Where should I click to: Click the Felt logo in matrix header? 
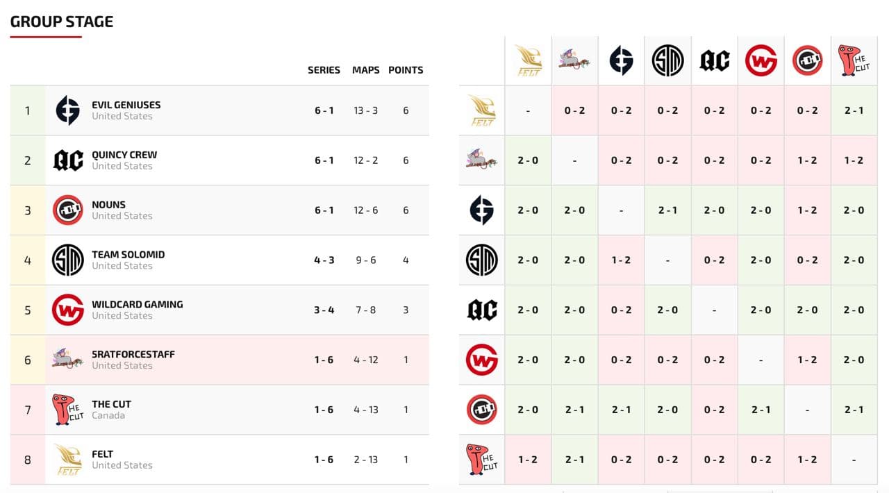(528, 61)
